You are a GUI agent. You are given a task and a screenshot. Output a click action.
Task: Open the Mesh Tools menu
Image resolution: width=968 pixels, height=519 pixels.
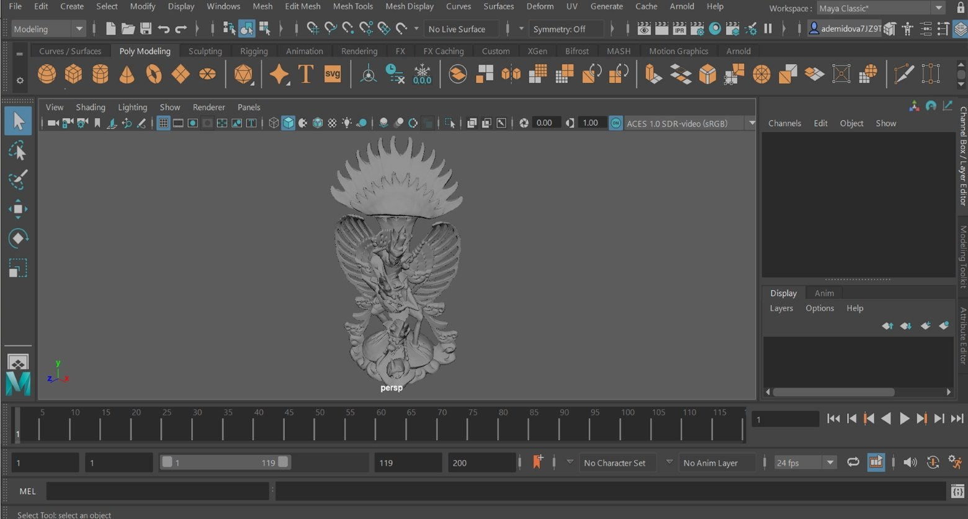(352, 6)
